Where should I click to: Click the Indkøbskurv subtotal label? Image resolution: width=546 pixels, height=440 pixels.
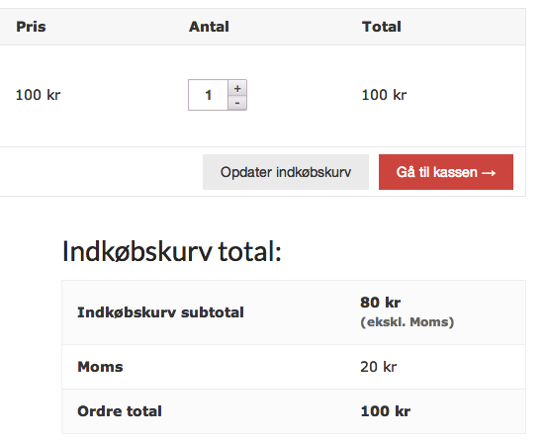click(160, 312)
